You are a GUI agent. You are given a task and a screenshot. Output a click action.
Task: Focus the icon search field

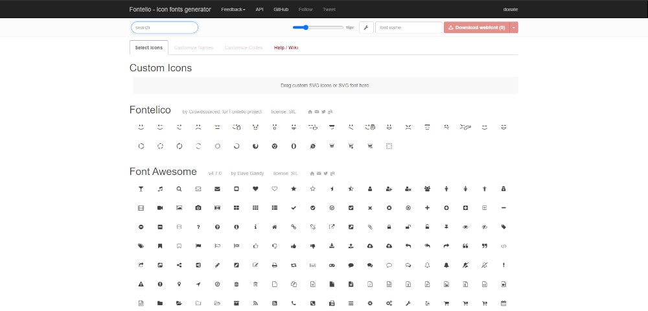(x=165, y=28)
